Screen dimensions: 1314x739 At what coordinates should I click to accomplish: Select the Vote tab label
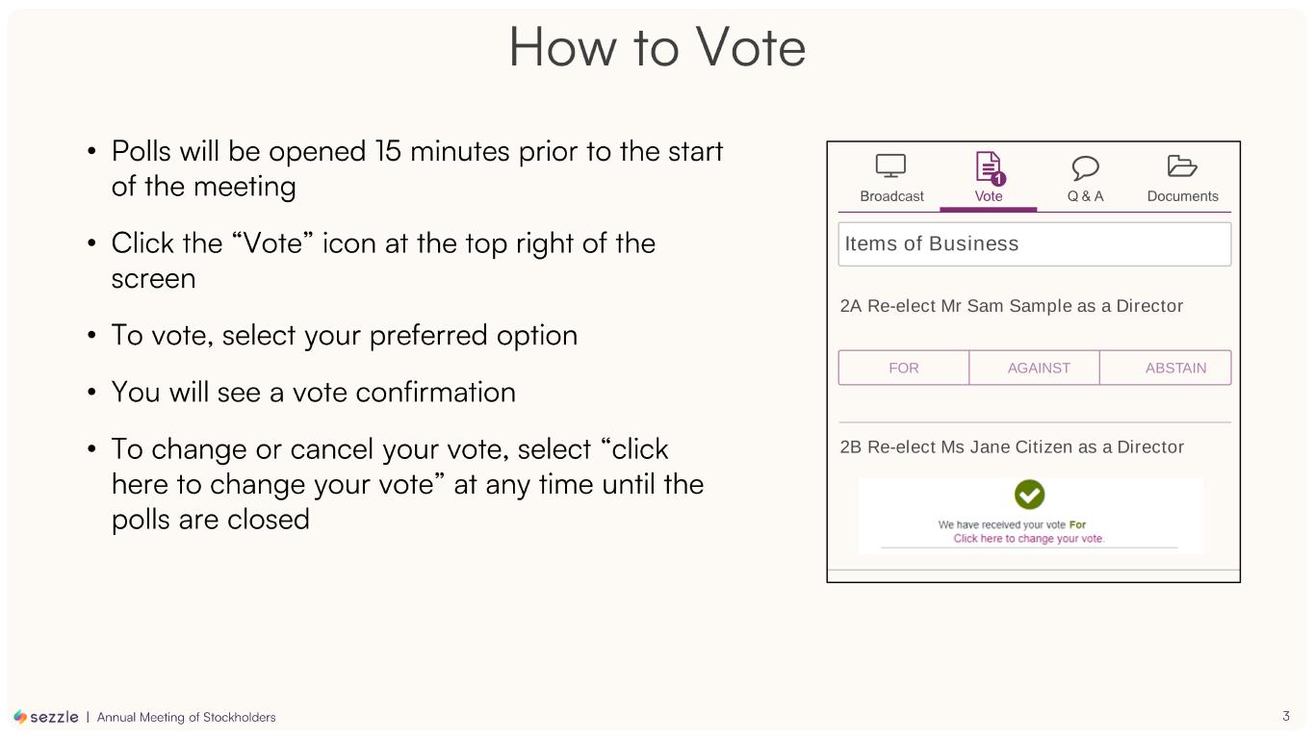click(x=989, y=196)
